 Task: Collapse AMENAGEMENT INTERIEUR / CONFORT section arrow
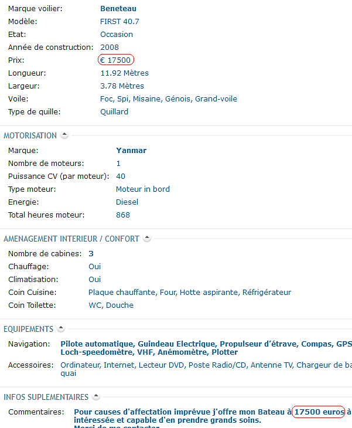pyautogui.click(x=147, y=238)
